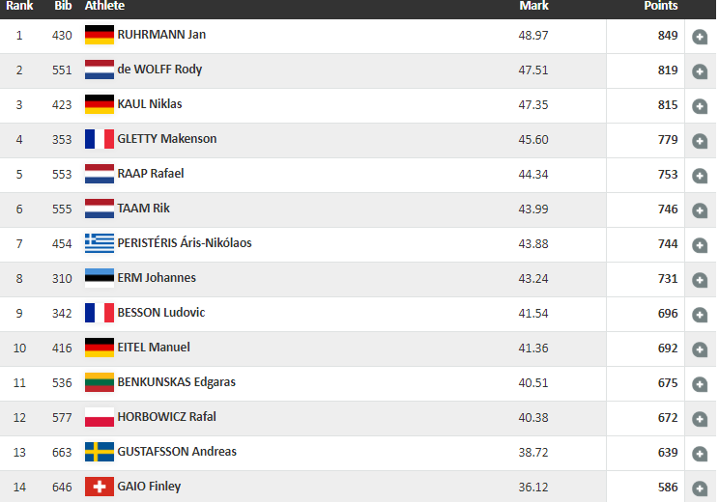This screenshot has width=719, height=502.
Task: Click France flag next to GLETTY Makenson
Action: (x=100, y=139)
